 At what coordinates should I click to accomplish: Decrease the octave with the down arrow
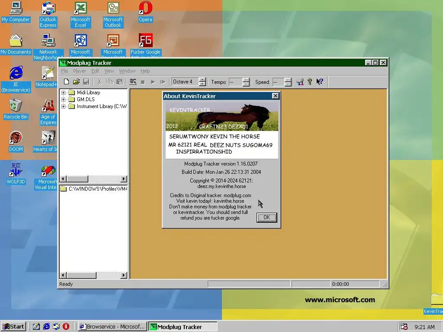pyautogui.click(x=202, y=84)
